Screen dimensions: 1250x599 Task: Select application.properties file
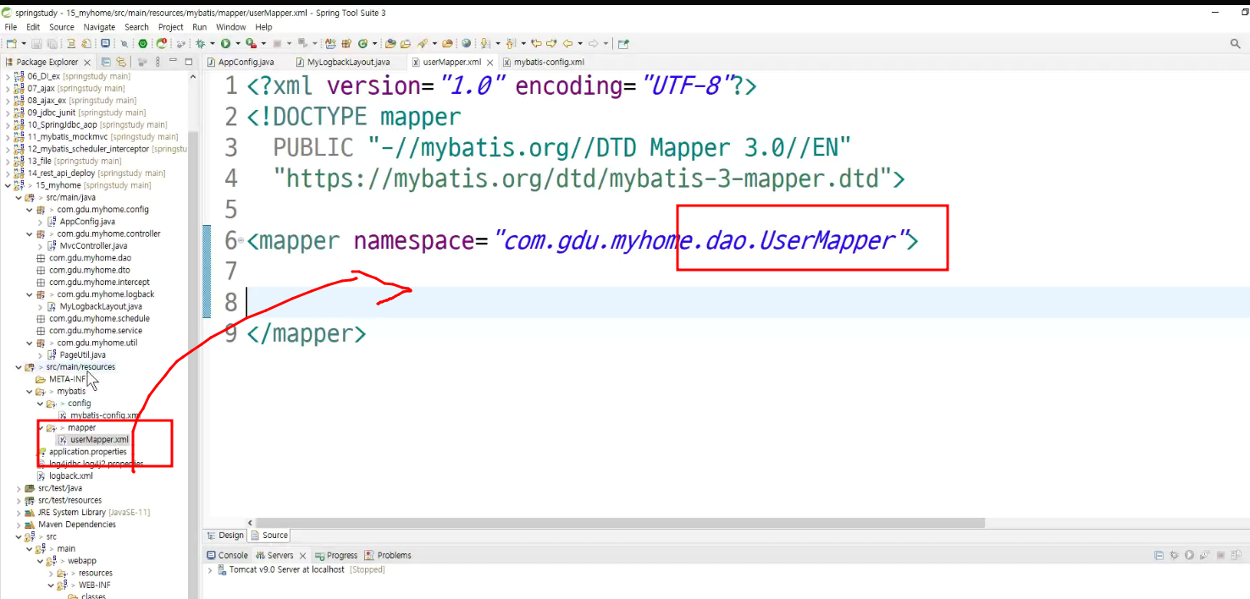(x=87, y=452)
